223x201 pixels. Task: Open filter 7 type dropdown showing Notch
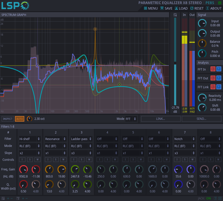(185, 139)
